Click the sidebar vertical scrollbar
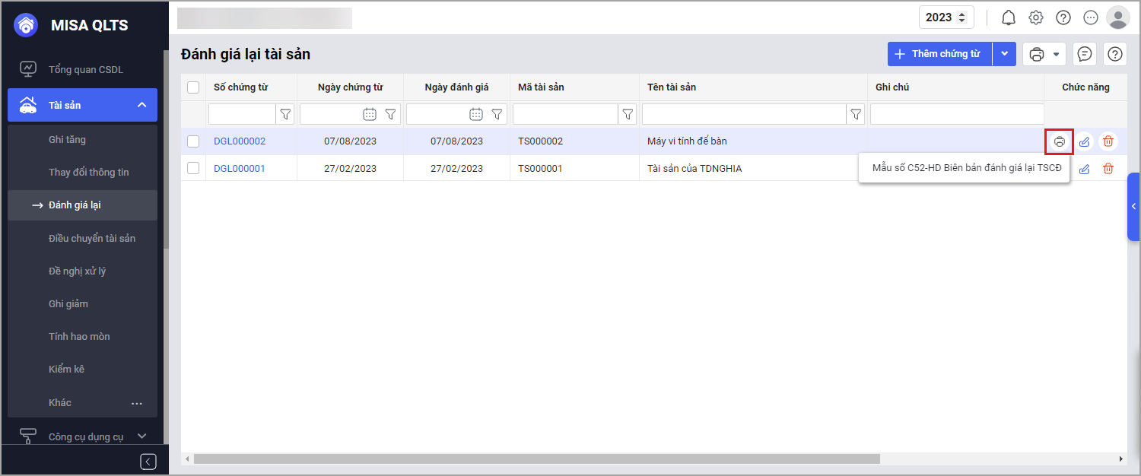1141x476 pixels. 166,148
